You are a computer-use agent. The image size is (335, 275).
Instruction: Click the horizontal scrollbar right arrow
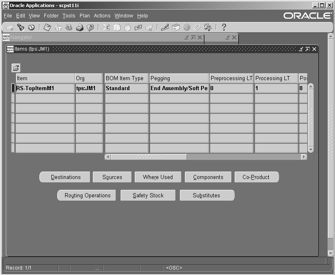pos(304,157)
